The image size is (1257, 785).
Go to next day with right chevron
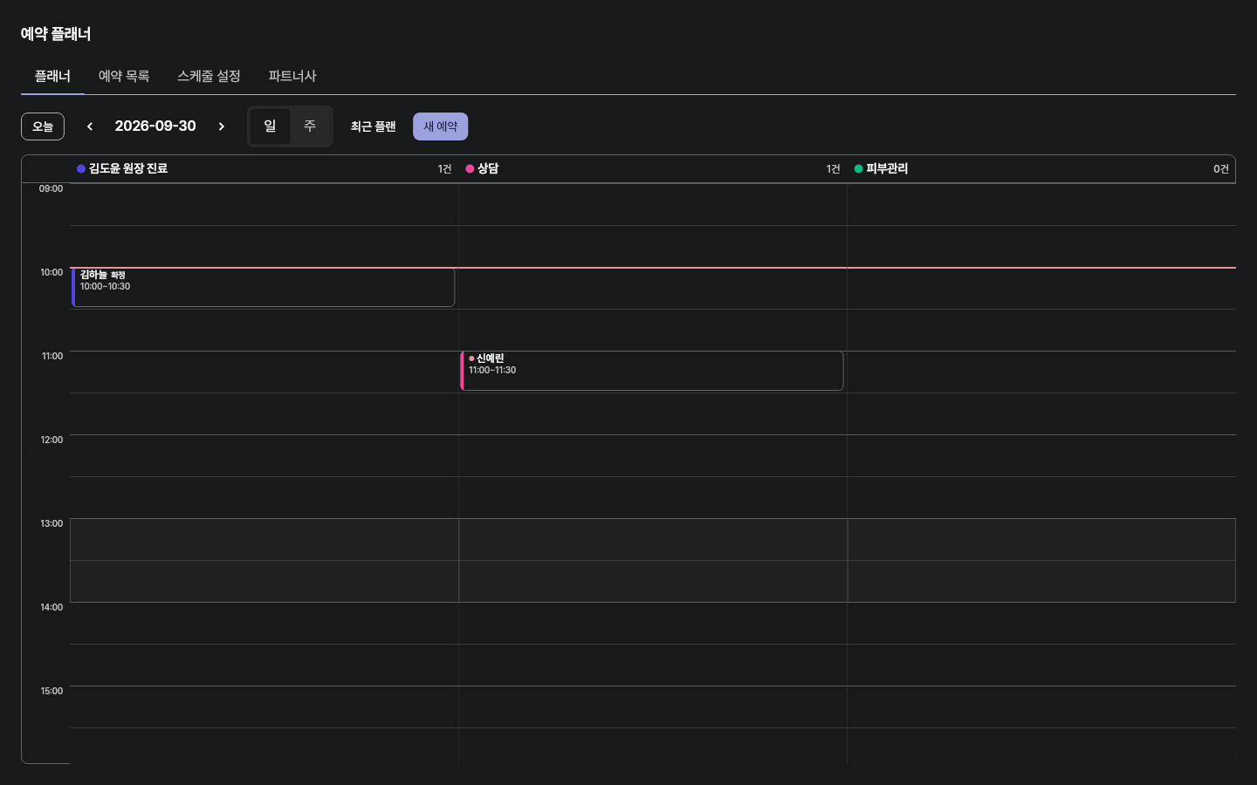pos(222,126)
